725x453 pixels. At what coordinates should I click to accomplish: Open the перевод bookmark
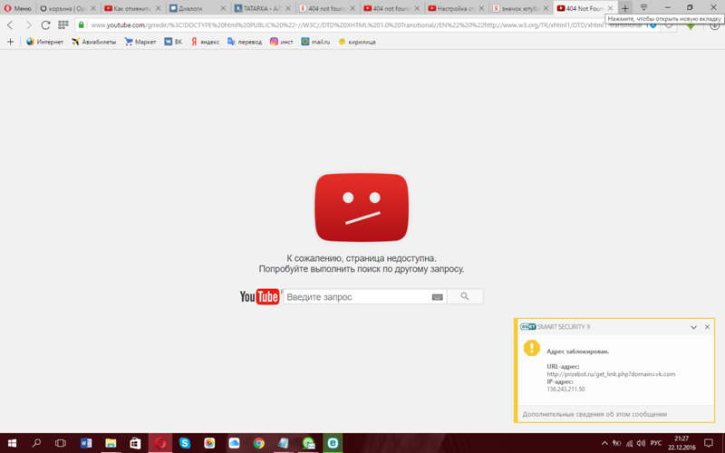coord(244,42)
